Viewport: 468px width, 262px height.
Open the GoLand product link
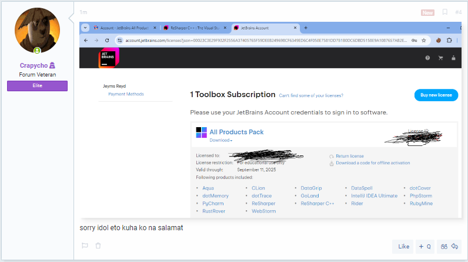(309, 196)
